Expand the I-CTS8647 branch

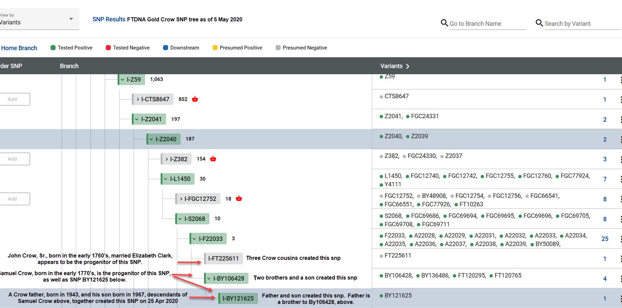138,99
